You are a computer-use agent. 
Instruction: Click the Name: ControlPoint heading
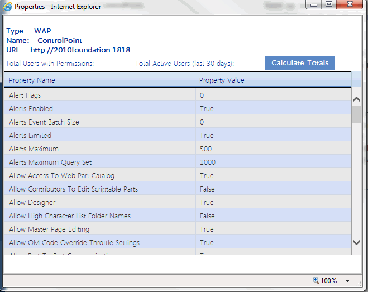pyautogui.click(x=44, y=41)
